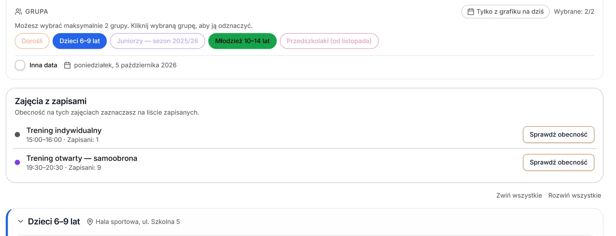Click the gray dot for Trening indywidualny

click(x=17, y=135)
